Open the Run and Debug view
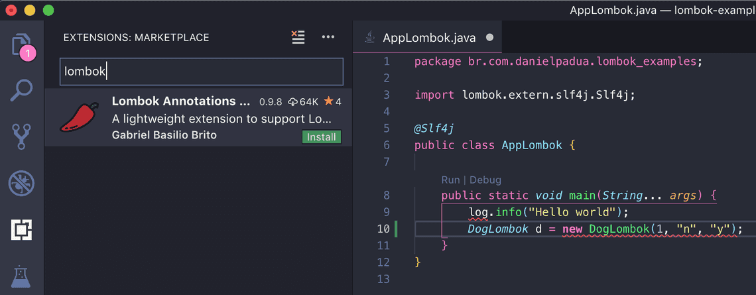Image resolution: width=756 pixels, height=295 pixels. [x=22, y=184]
